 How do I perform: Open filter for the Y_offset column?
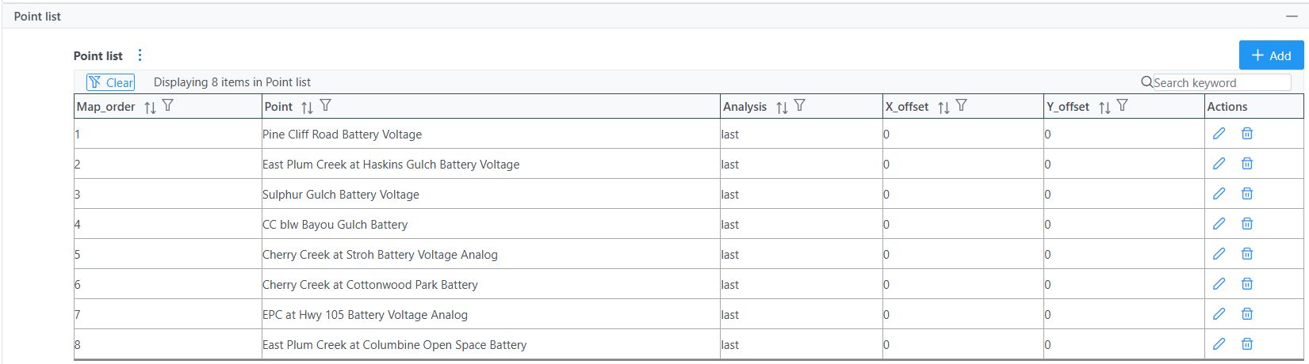click(1122, 106)
